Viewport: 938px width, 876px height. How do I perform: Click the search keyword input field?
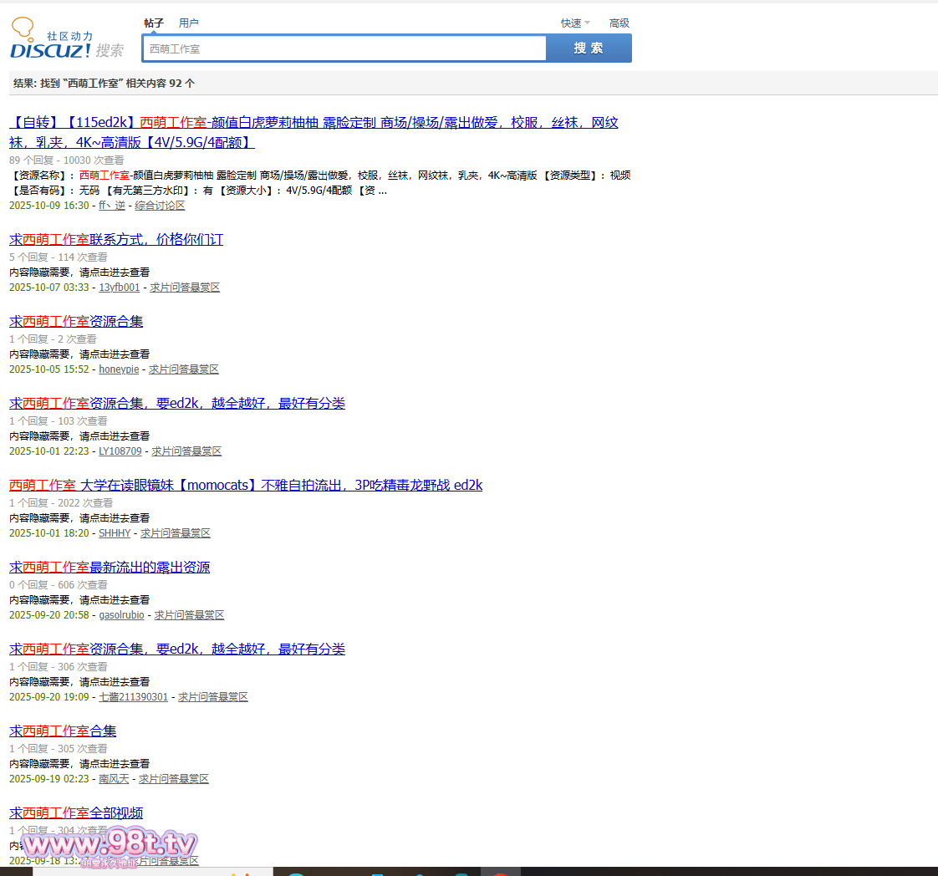click(x=344, y=48)
